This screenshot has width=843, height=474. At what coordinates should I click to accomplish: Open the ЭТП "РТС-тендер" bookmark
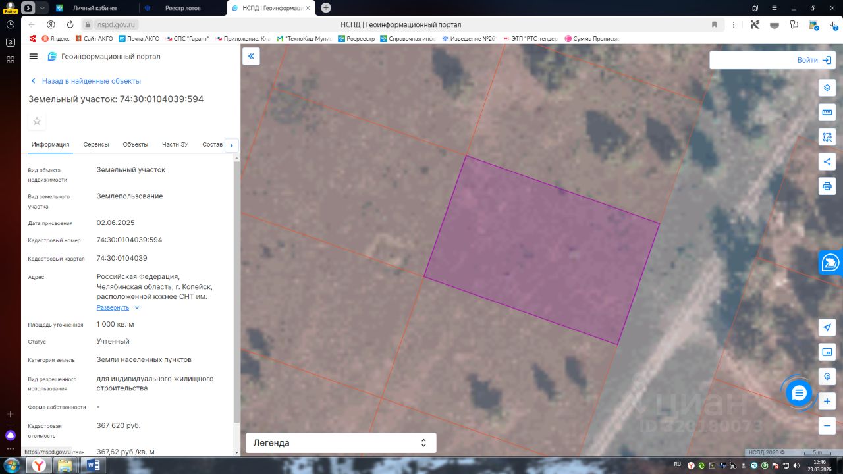(x=530, y=39)
